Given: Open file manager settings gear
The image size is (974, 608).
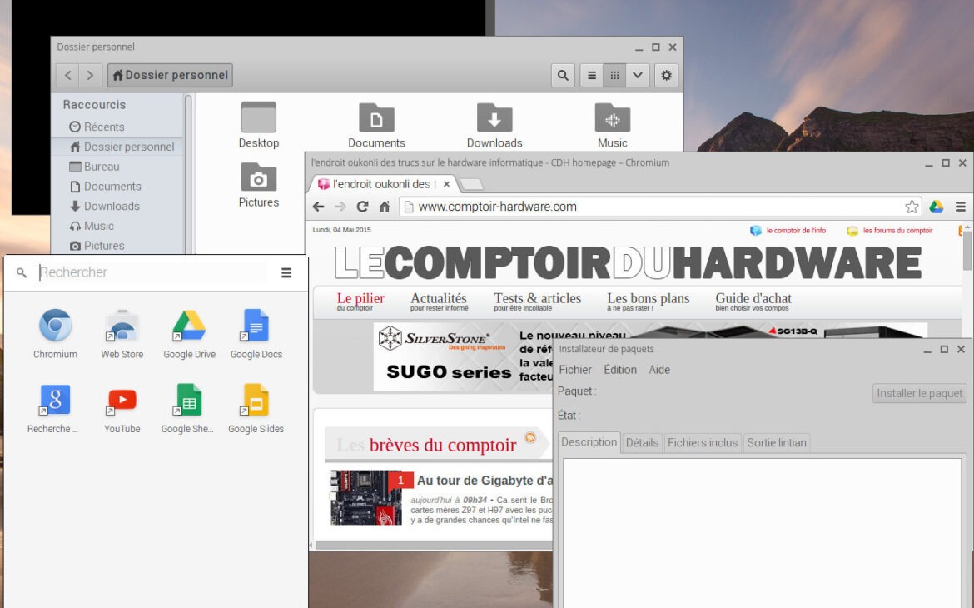Looking at the screenshot, I should point(666,75).
